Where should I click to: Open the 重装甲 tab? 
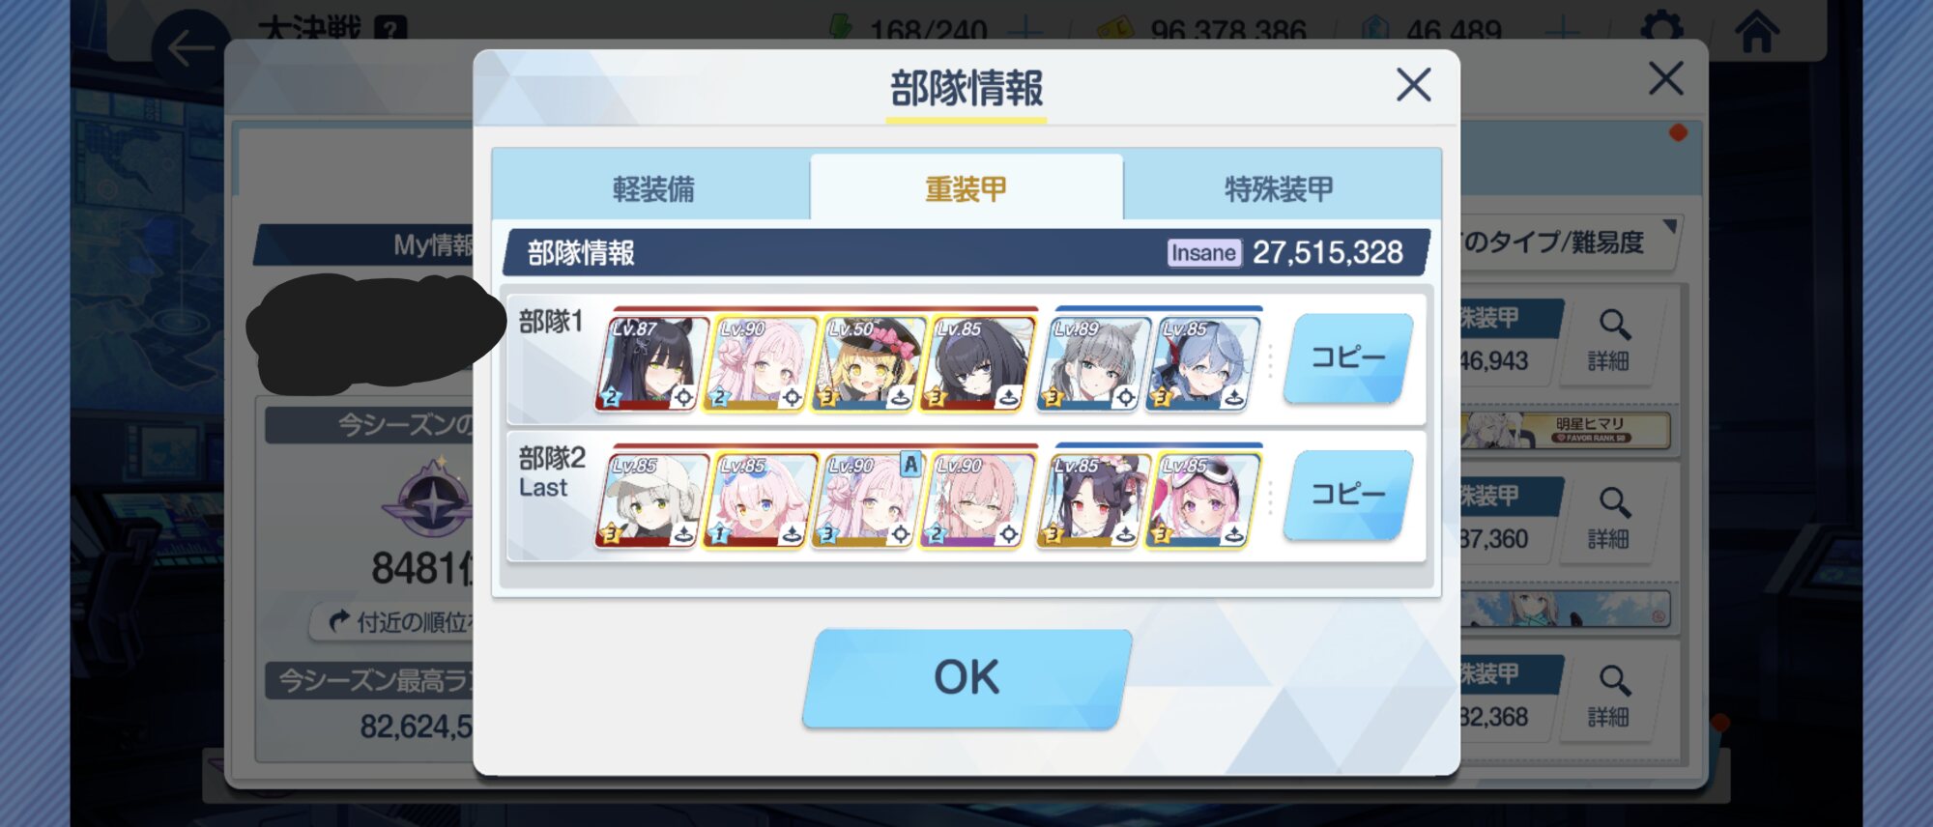pos(966,187)
